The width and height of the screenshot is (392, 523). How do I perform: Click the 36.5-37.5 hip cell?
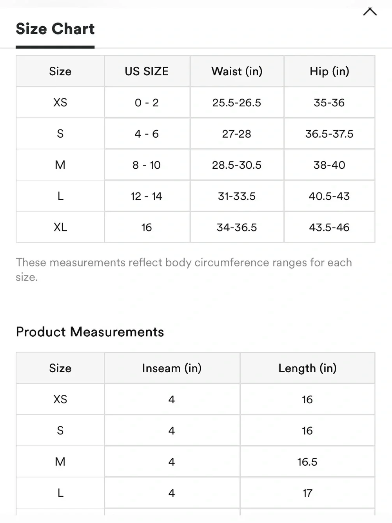pos(329,134)
